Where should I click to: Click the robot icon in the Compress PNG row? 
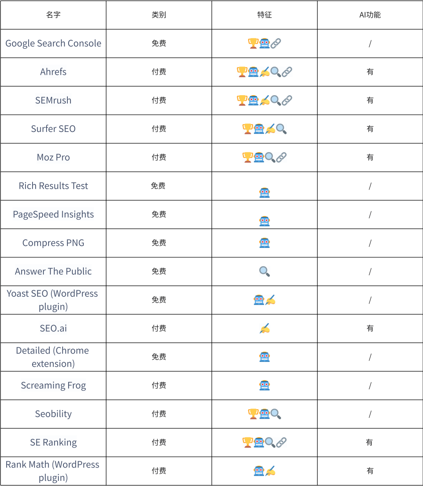pos(265,243)
